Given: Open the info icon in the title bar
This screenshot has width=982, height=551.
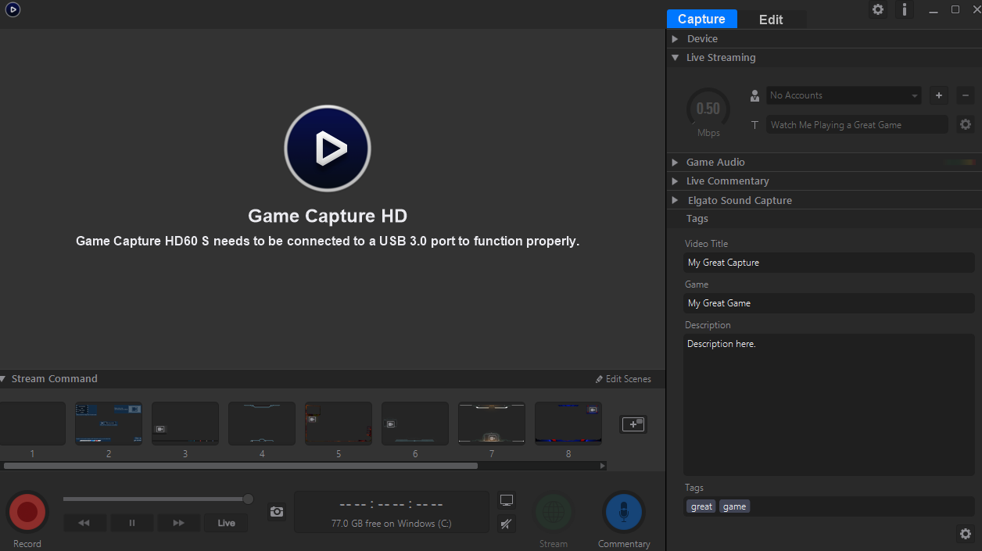Looking at the screenshot, I should tap(905, 9).
